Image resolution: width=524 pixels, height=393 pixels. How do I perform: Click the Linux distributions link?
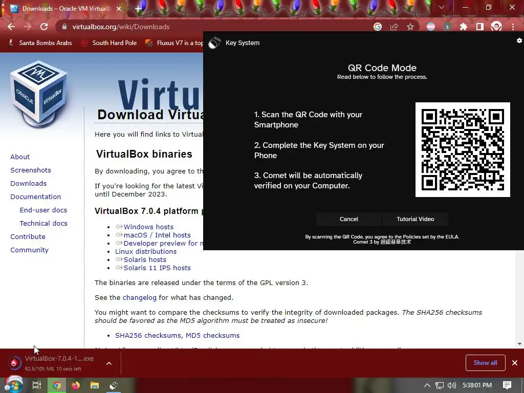tap(146, 252)
